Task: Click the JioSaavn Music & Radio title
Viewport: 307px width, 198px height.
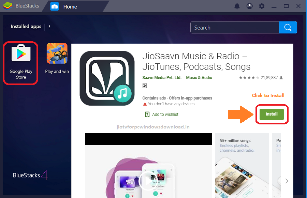Action: [x=196, y=61]
